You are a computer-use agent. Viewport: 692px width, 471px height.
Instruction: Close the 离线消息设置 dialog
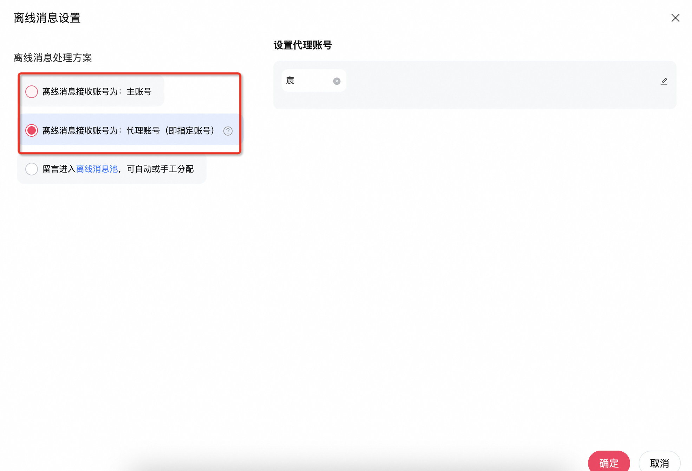pos(675,18)
